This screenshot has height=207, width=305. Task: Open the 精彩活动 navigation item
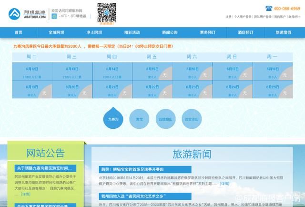point(132,32)
